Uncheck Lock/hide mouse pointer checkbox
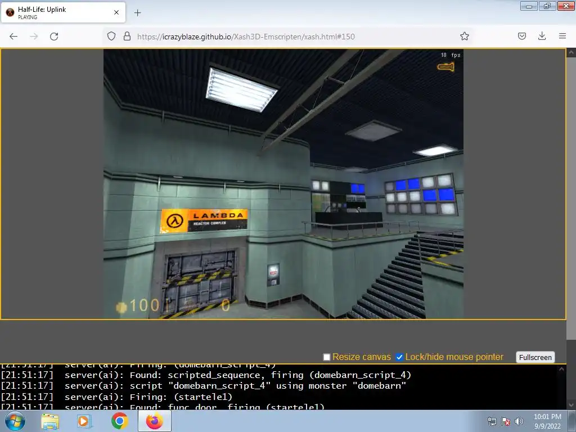The height and width of the screenshot is (432, 576). (x=399, y=357)
